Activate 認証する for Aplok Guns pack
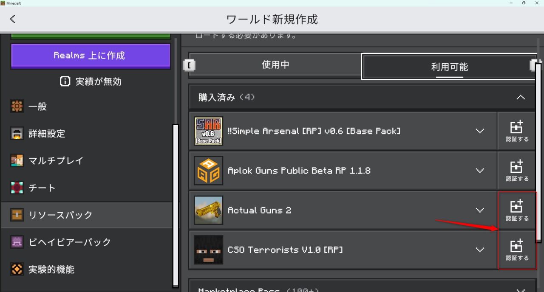 [x=517, y=170]
